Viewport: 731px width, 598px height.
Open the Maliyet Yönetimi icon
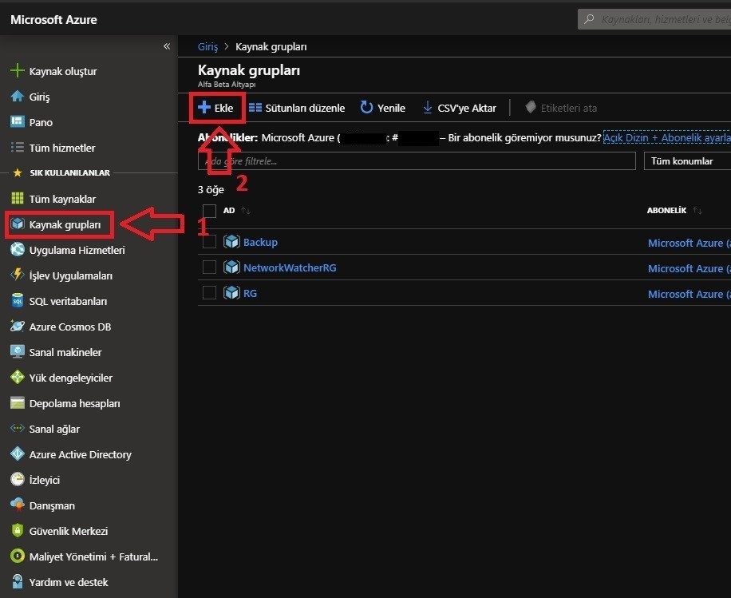(x=18, y=556)
